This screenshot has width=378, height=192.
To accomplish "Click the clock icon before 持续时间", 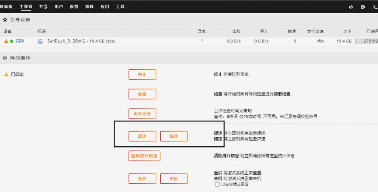I will pos(241,117).
